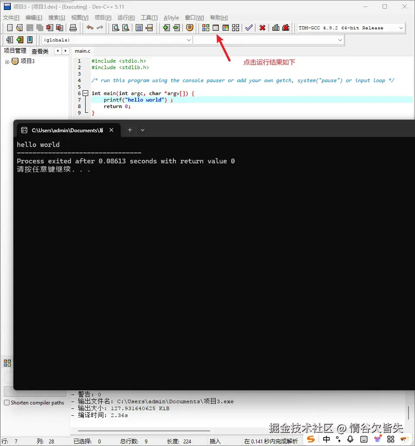The width and height of the screenshot is (415, 446).
Task: Switch to the 查看类 panel tab
Action: [40, 51]
